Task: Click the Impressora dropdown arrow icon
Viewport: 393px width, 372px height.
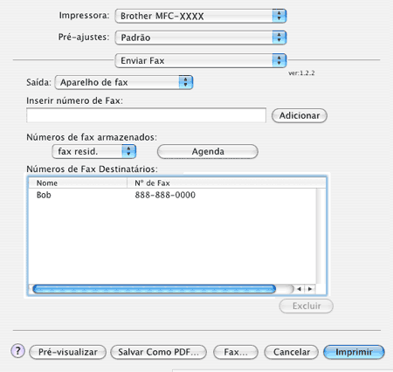Action: tap(279, 16)
